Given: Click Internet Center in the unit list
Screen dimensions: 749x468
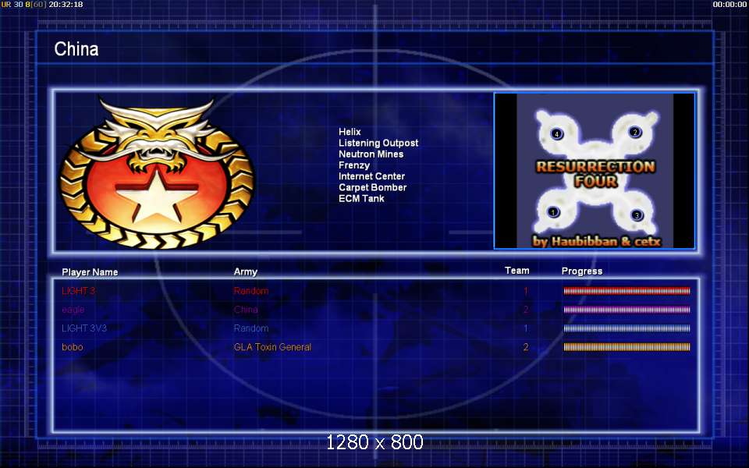Looking at the screenshot, I should pos(371,176).
